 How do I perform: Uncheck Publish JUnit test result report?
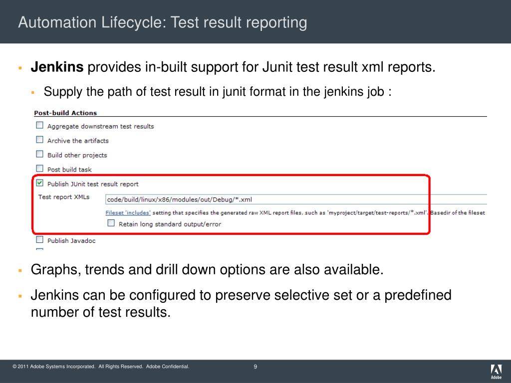39,183
